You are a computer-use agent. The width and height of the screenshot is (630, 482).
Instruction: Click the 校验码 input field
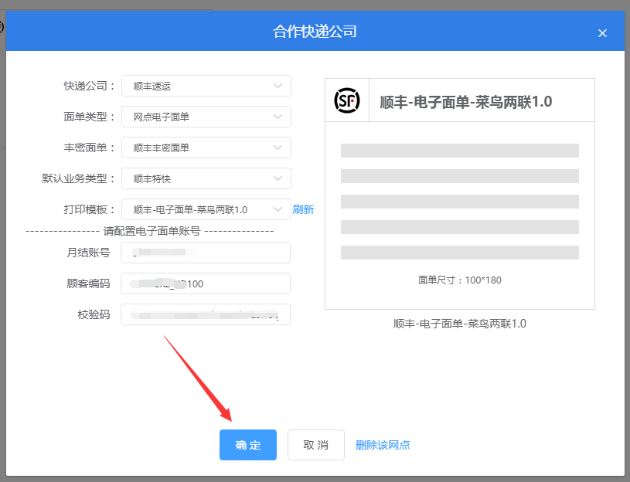coord(206,314)
